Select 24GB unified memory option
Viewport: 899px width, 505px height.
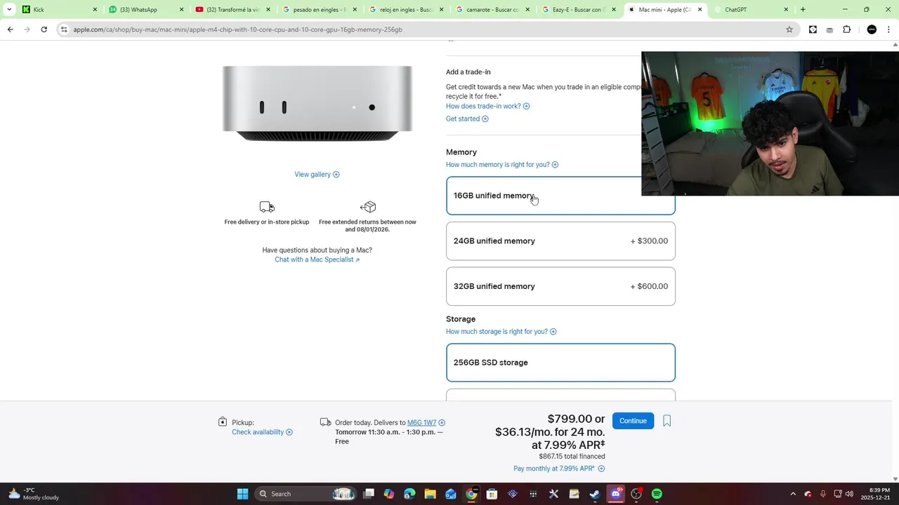tap(560, 241)
